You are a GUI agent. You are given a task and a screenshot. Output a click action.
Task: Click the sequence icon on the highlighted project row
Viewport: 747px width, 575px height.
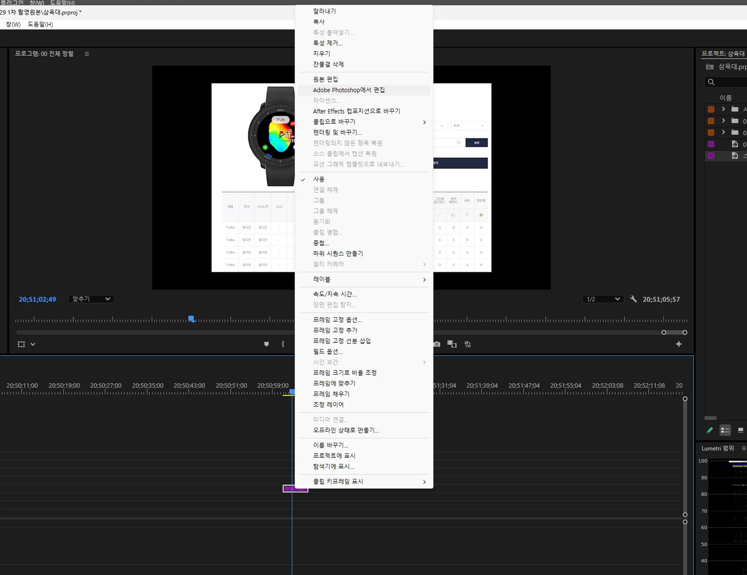click(735, 155)
